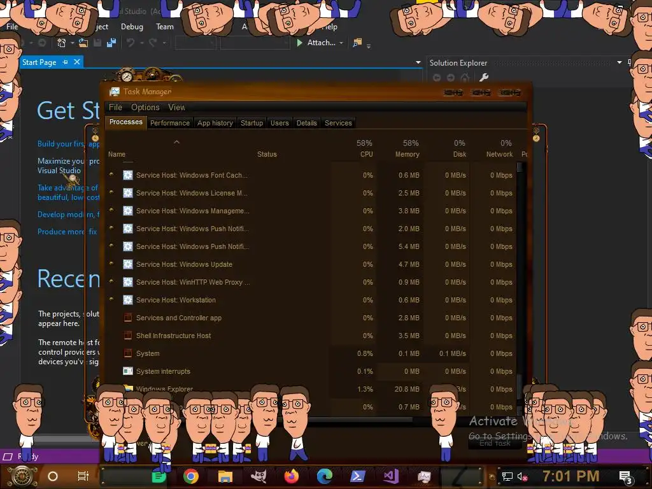The width and height of the screenshot is (652, 489).
Task: Open Task View from the taskbar
Action: (83, 476)
